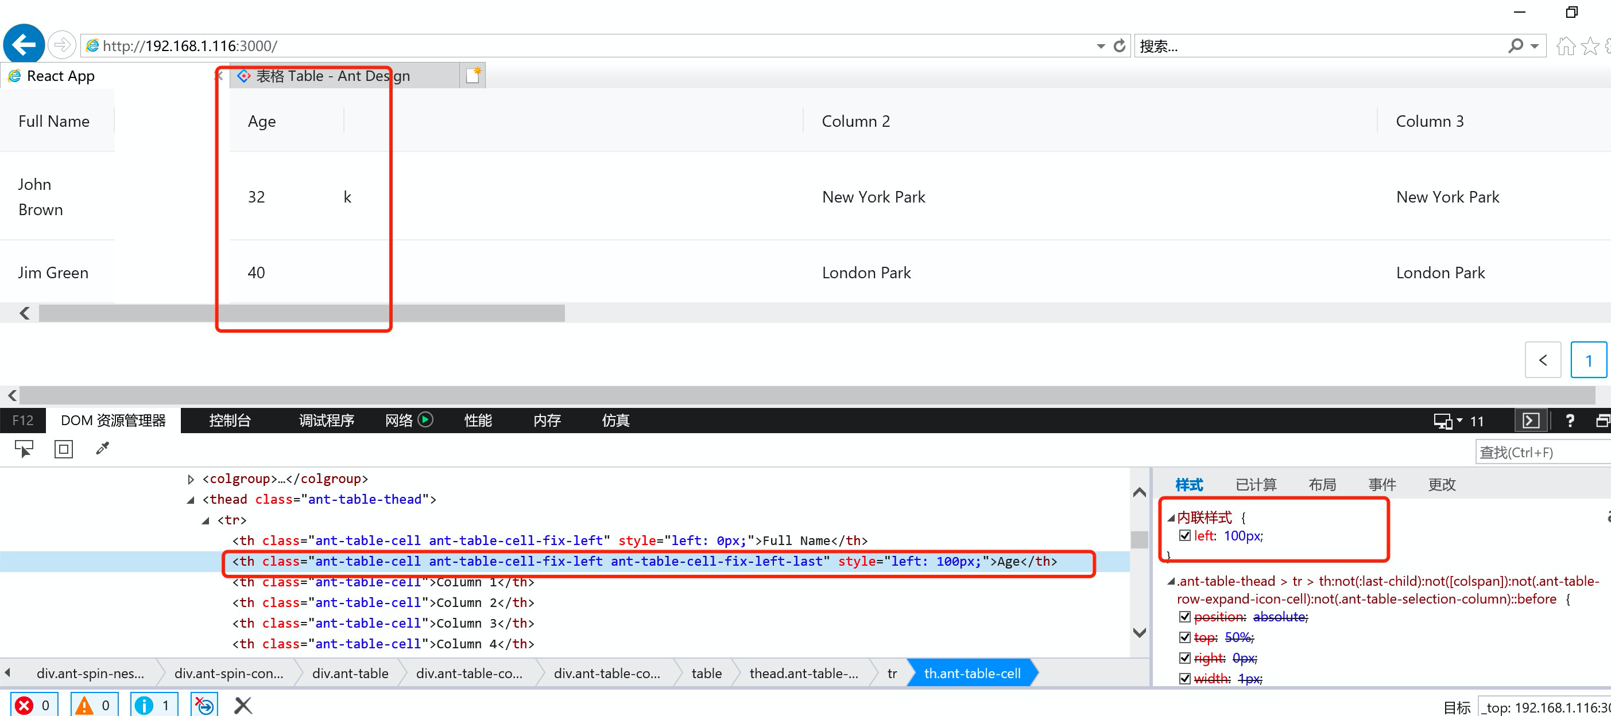
Task: Expand the colgroup node
Action: 191,479
